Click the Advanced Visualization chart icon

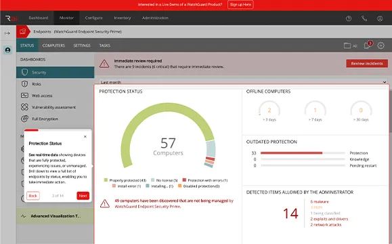(x=24, y=216)
